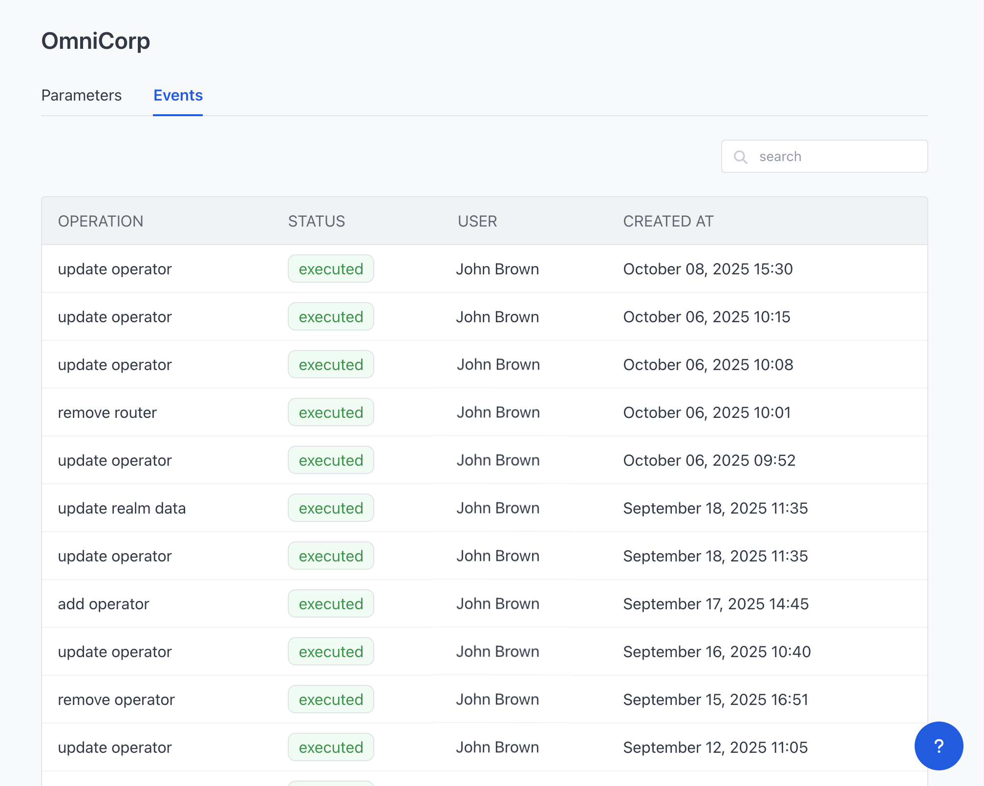Click the September 16, 2025 10:40 timestamp
984x786 pixels.
[717, 652]
